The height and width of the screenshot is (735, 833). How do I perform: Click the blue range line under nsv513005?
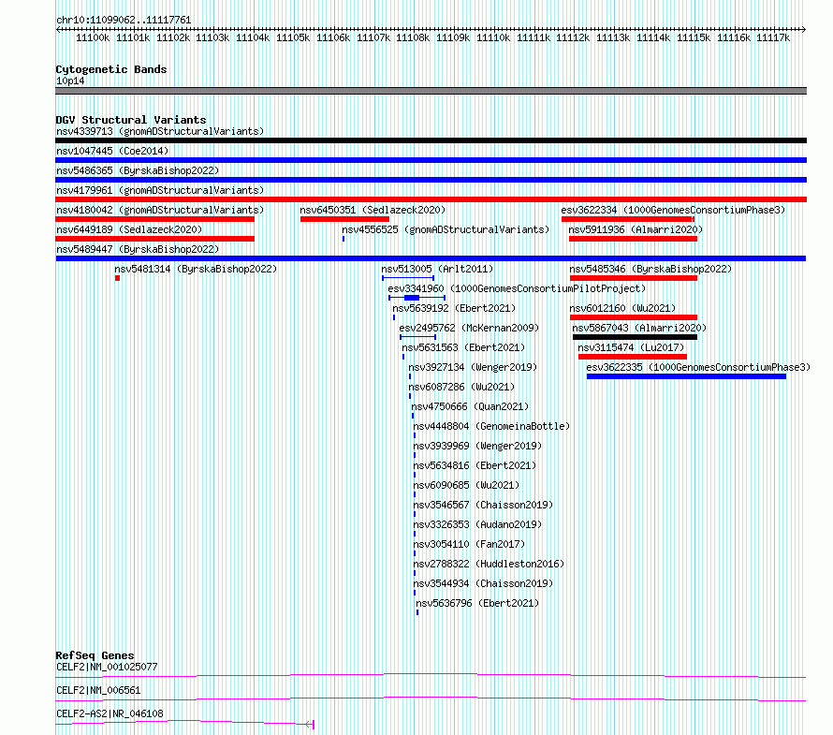pyautogui.click(x=408, y=278)
